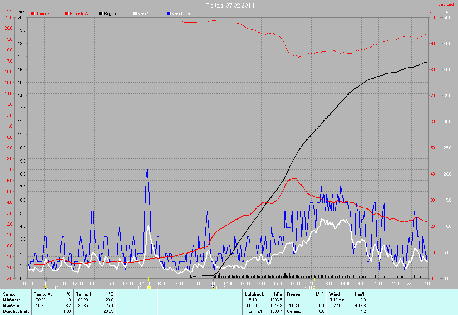The width and height of the screenshot is (458, 315).
Task: Click the total rain value '16.6'
Action: [x=321, y=311]
